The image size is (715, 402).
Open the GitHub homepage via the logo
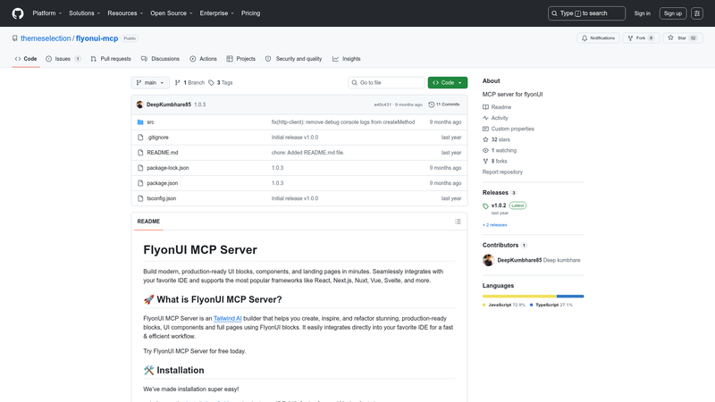tap(18, 13)
